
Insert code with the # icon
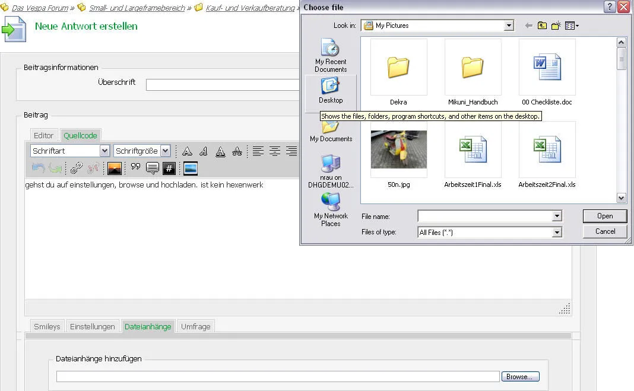tap(169, 169)
